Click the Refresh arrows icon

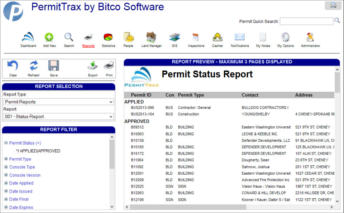click(34, 66)
